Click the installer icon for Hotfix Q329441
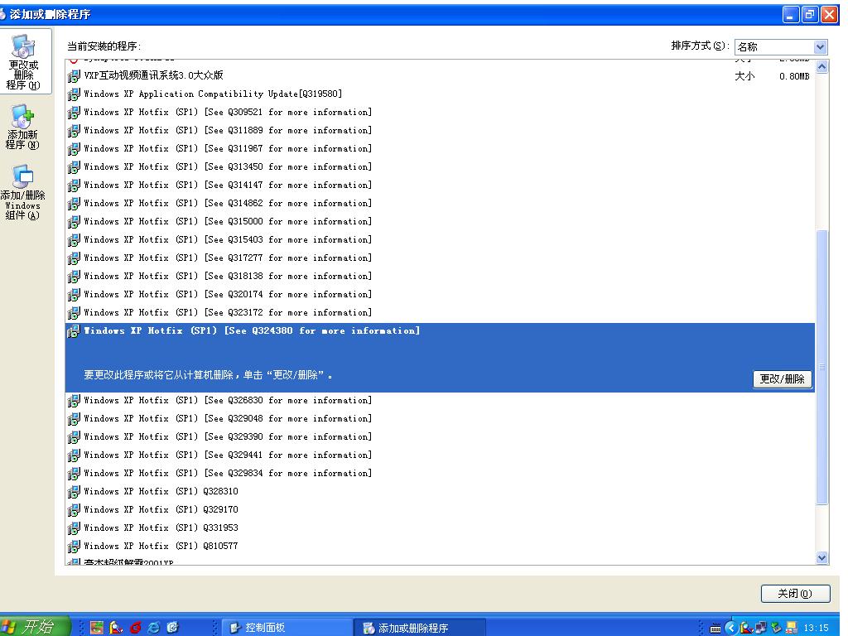 click(x=74, y=456)
